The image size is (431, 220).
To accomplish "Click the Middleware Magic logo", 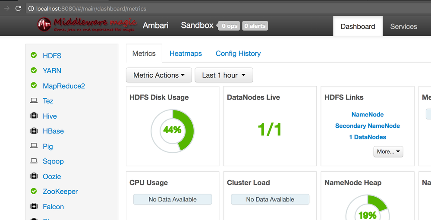I will coord(87,25).
